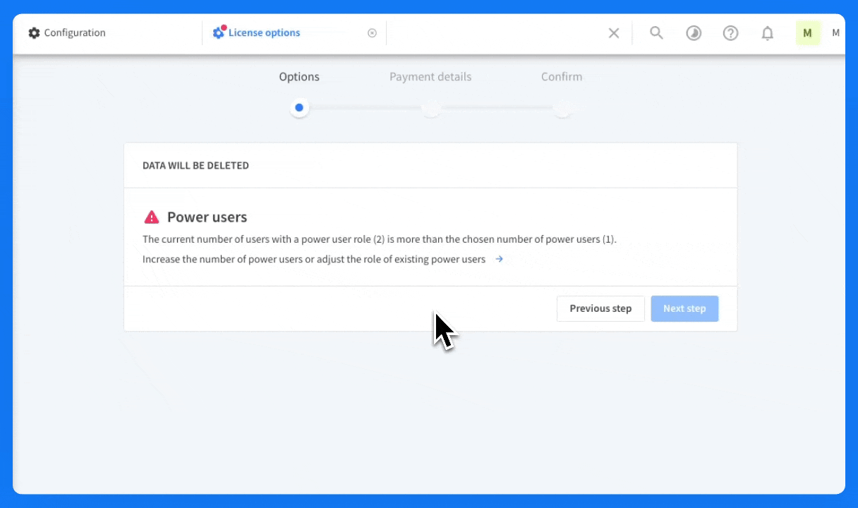The width and height of the screenshot is (858, 508).
Task: Open the search magnifier icon
Action: click(657, 33)
